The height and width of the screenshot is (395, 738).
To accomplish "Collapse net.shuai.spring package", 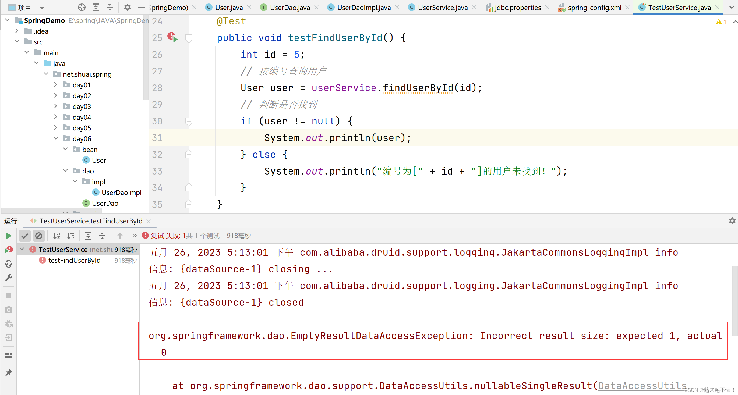I will click(x=46, y=74).
